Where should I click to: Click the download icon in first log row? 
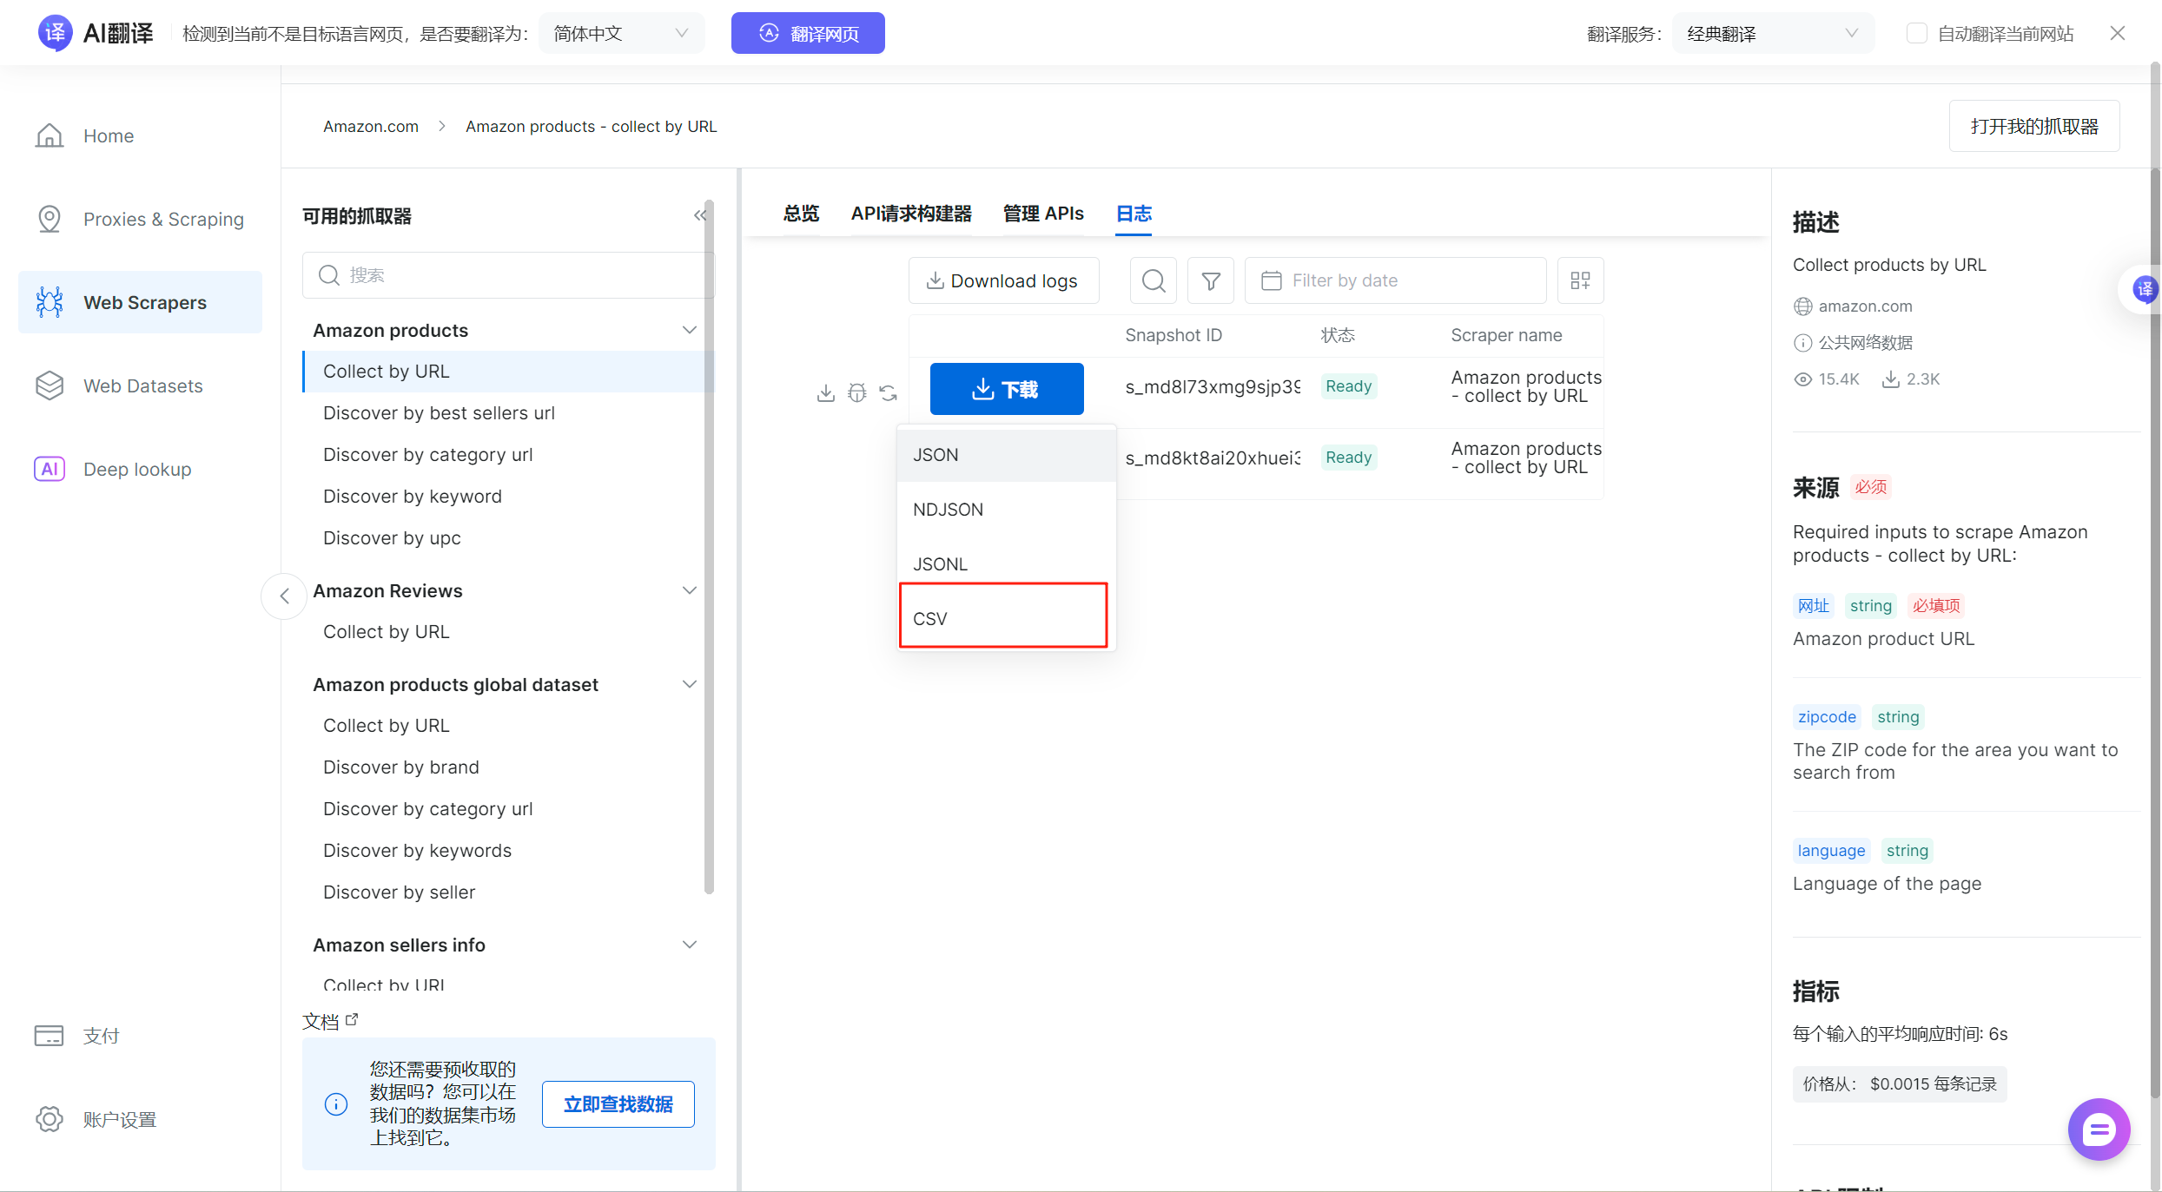826,393
